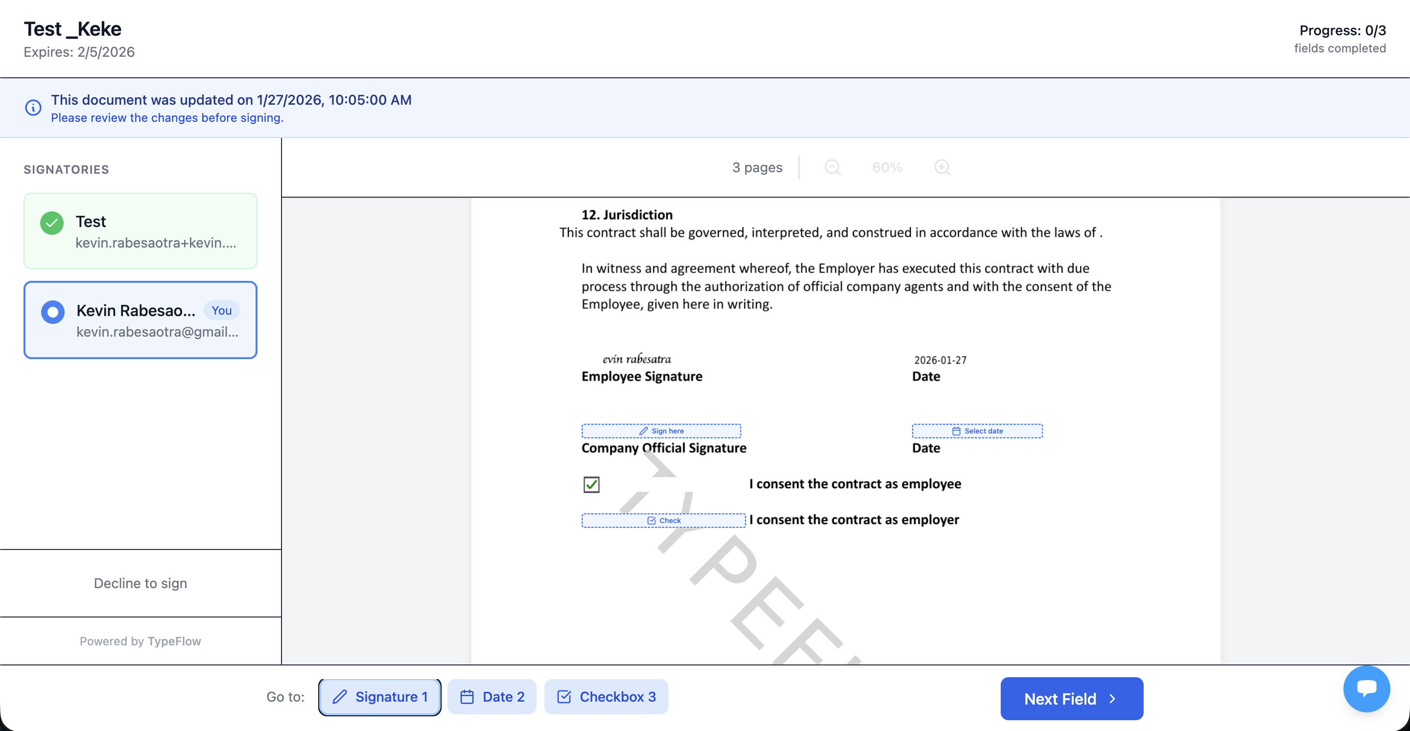Check the employer consent Check field
The image size is (1410, 731).
tap(663, 520)
